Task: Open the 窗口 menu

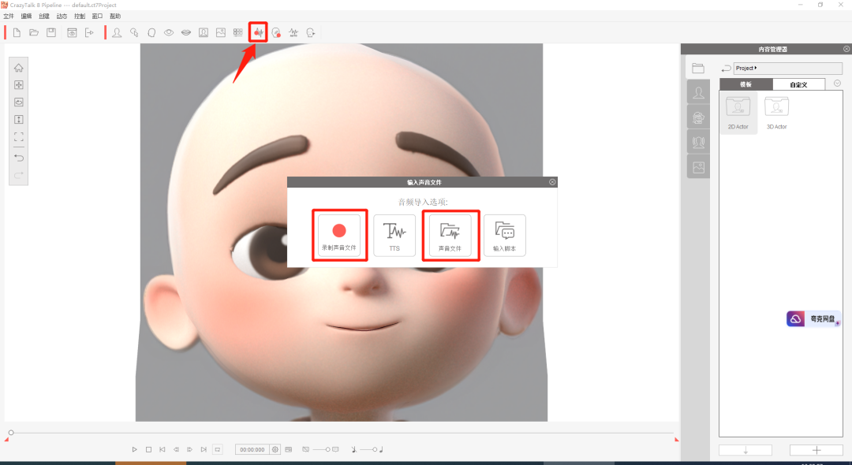Action: (97, 17)
